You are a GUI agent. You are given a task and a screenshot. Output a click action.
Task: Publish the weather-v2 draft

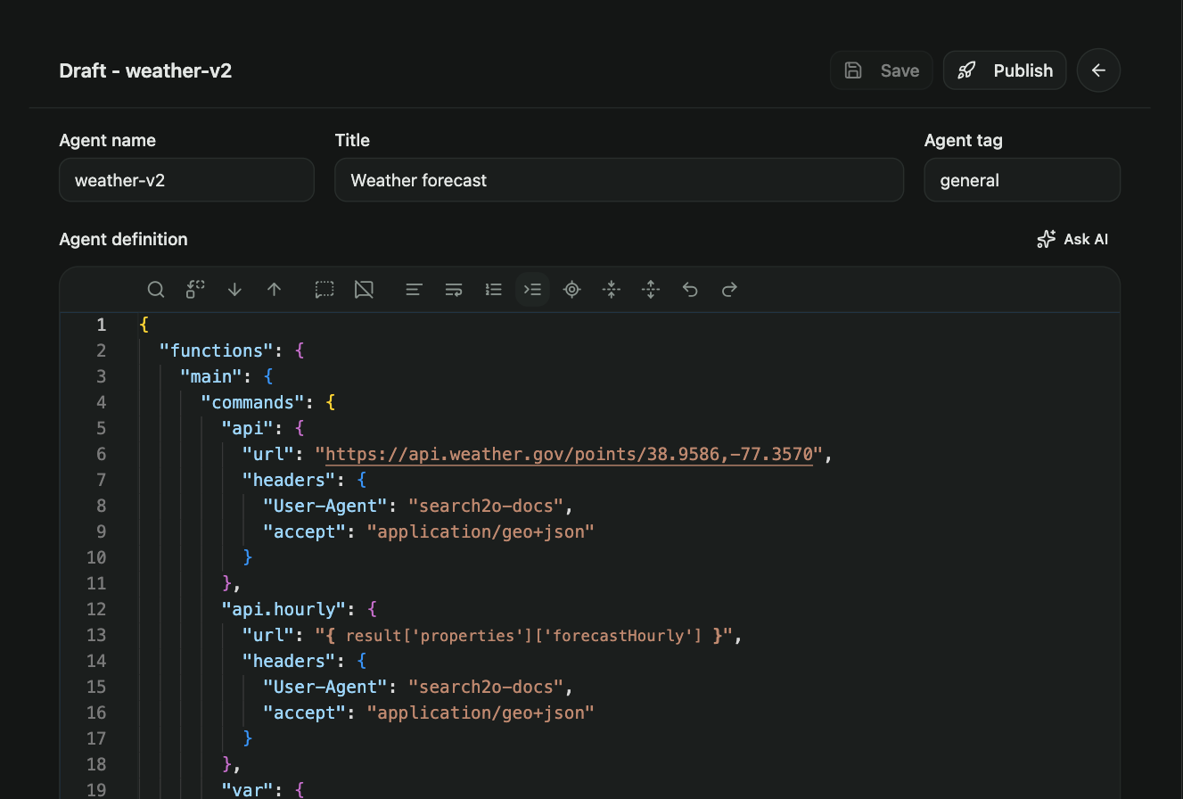(1005, 70)
